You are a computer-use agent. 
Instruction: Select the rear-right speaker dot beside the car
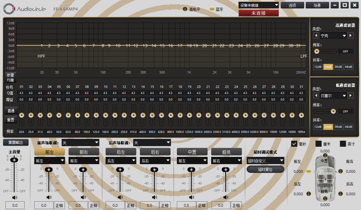[341, 194]
